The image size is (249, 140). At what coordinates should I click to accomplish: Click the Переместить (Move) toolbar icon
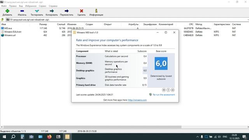(x=67, y=11)
